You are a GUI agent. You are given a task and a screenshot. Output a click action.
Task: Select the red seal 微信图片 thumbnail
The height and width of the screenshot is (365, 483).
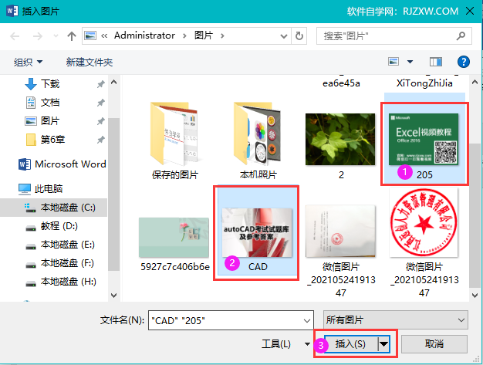424,223
